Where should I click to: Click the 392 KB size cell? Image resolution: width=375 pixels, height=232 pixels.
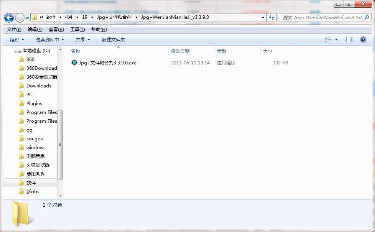coord(280,63)
